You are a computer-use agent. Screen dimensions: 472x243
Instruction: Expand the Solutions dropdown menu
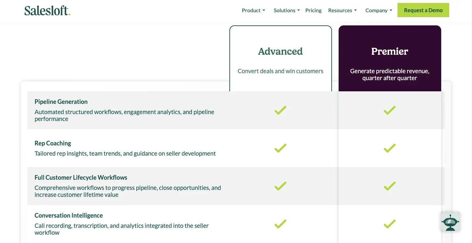[286, 11]
